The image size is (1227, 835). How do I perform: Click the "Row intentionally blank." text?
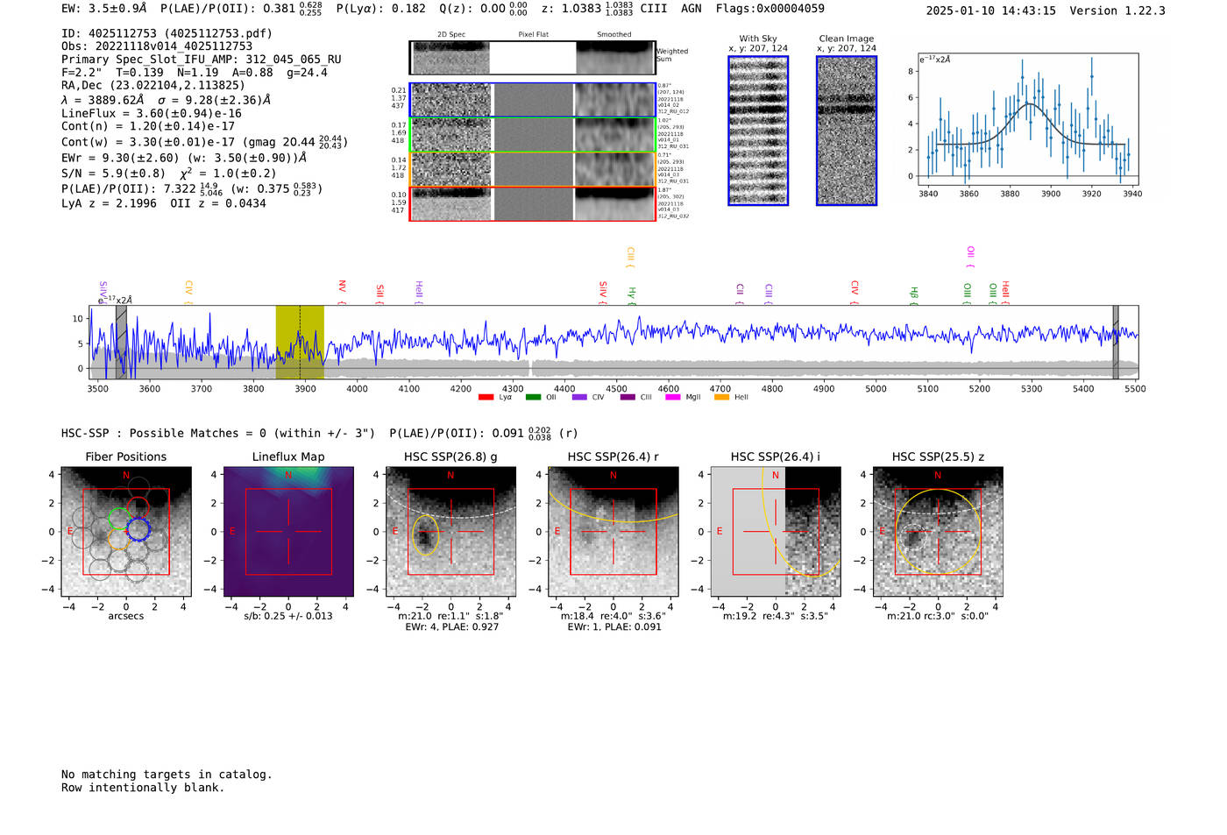pyautogui.click(x=143, y=788)
